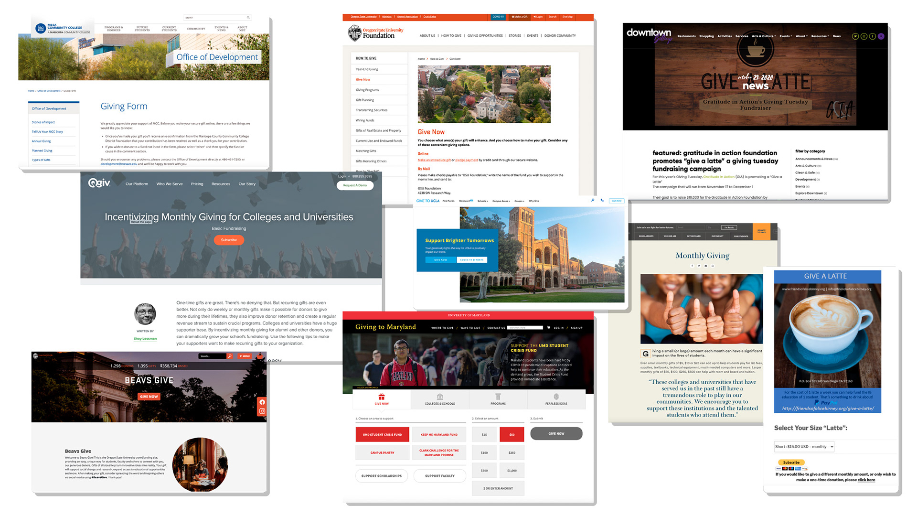
Task: Click the Support Scholarships button
Action: pyautogui.click(x=382, y=476)
